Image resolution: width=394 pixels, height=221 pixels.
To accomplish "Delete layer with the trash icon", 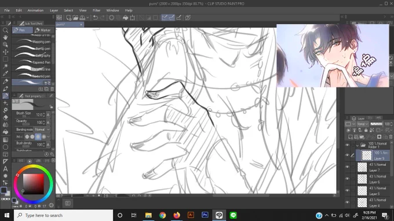I will (391, 137).
